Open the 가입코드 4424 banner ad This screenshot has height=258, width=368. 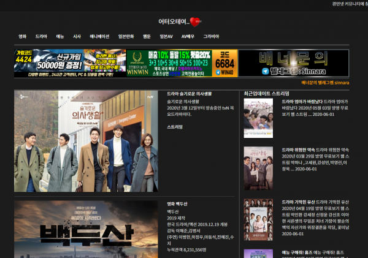70,63
